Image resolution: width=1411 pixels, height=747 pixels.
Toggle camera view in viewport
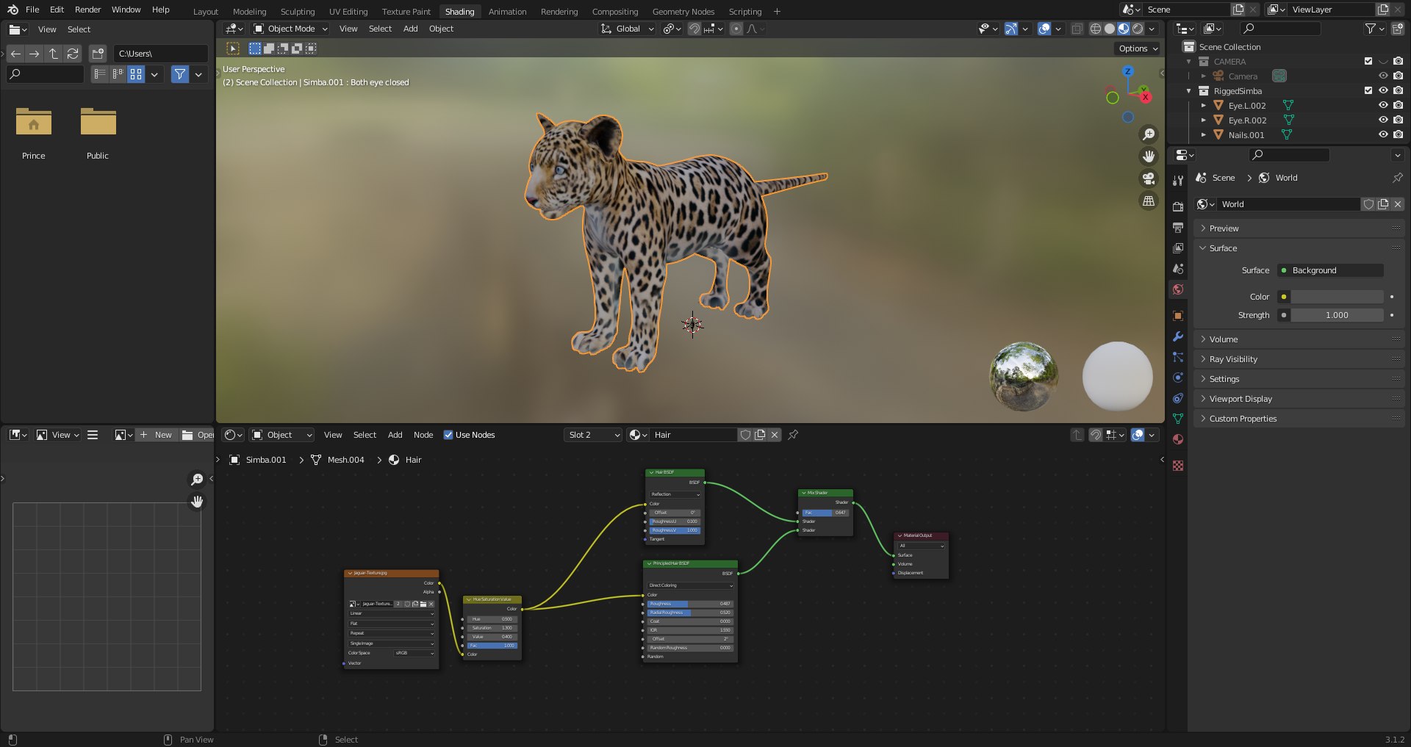[x=1148, y=178]
